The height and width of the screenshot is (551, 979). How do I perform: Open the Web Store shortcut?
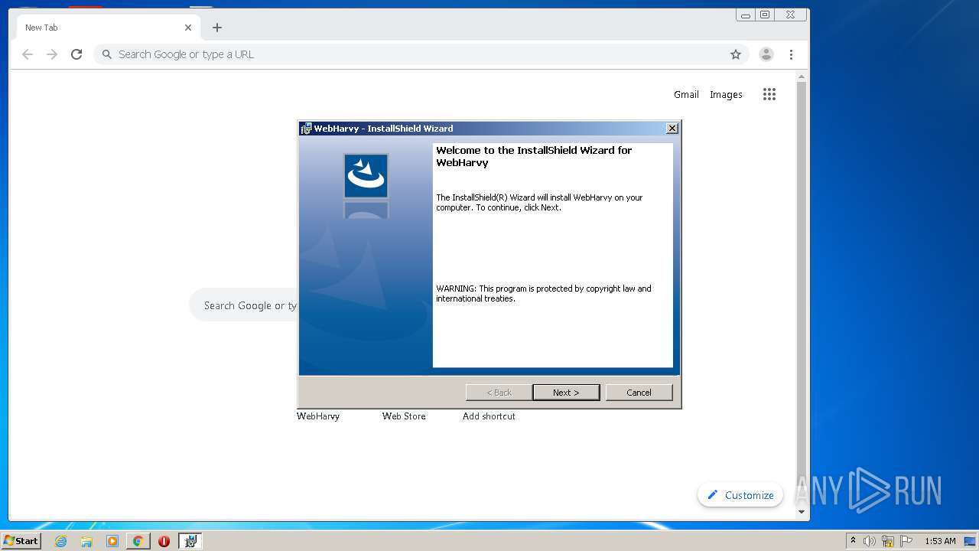tap(404, 416)
